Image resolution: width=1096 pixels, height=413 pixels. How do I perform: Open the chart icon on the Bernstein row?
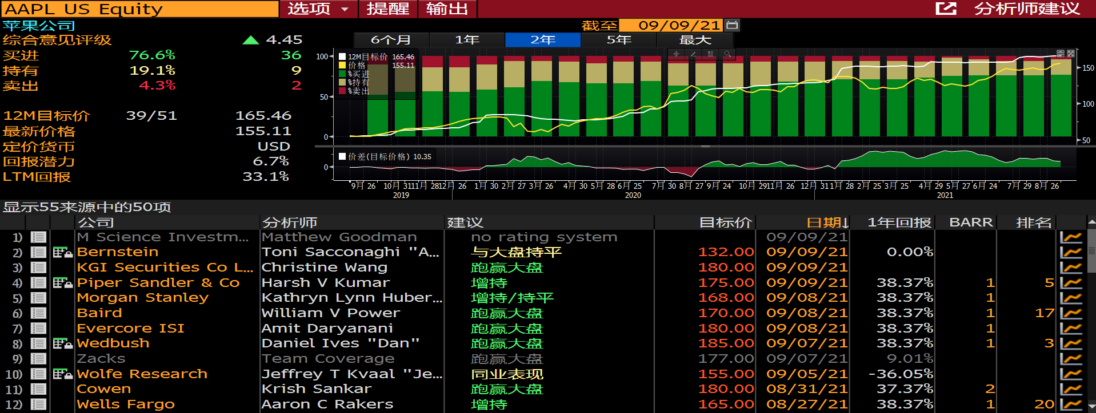coord(1071,252)
